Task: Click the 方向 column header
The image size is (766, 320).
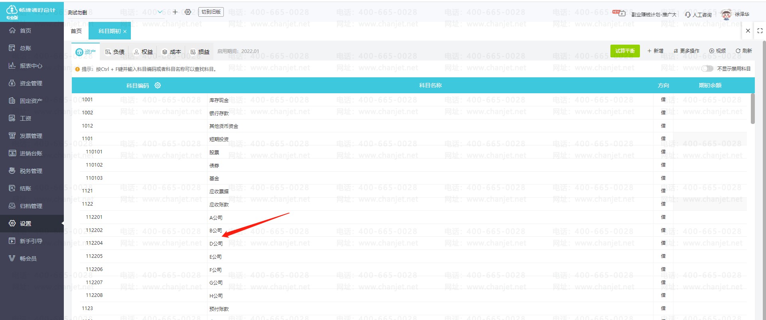Action: pos(663,85)
